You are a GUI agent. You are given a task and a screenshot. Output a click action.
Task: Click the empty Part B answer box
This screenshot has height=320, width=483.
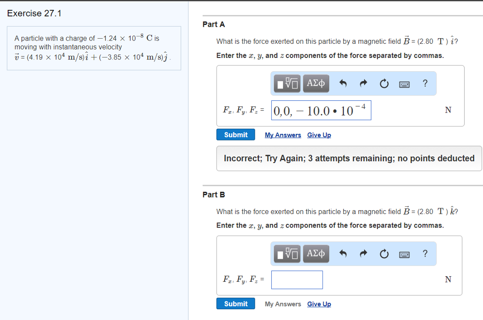pos(297,279)
